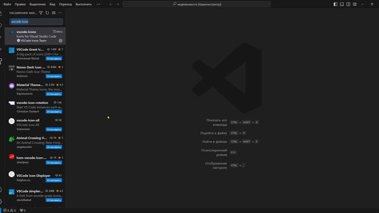Viewport: 379px width, 213px height.
Task: Click the VSCode simpler icons logo
Action: coord(12,192)
